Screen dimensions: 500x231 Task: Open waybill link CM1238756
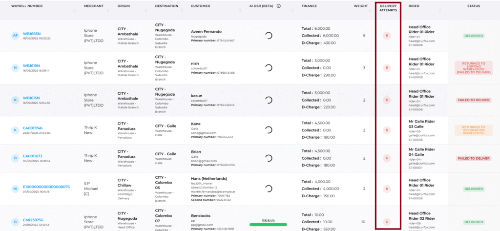(33, 220)
